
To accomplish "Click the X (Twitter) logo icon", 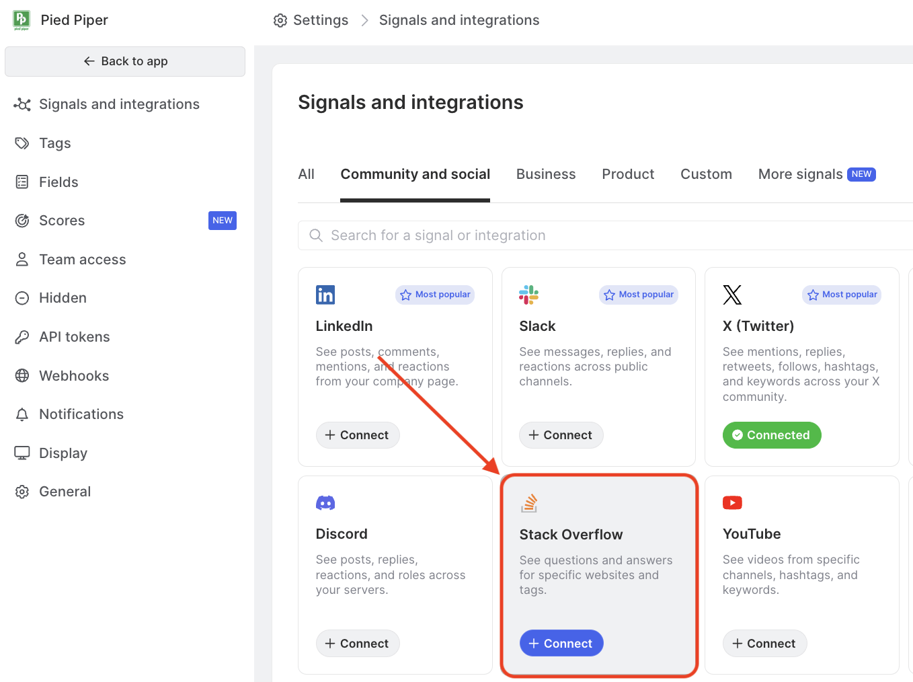I will 732,295.
